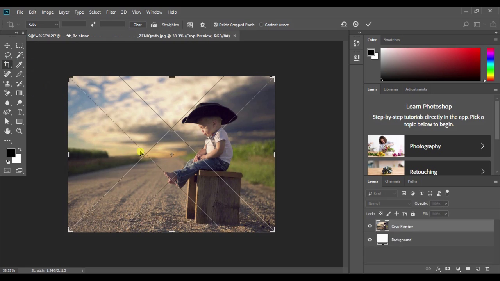The image size is (500, 281).
Task: Open additional crop settings gear
Action: pyautogui.click(x=203, y=25)
